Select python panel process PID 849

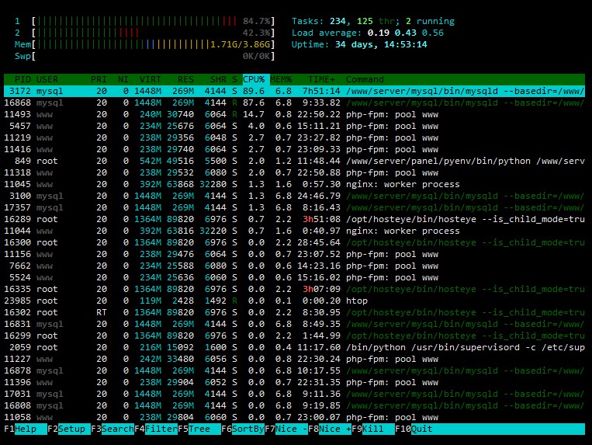[294, 161]
